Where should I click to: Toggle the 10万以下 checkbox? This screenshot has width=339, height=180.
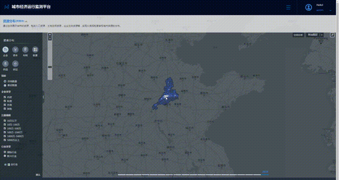click(5, 121)
